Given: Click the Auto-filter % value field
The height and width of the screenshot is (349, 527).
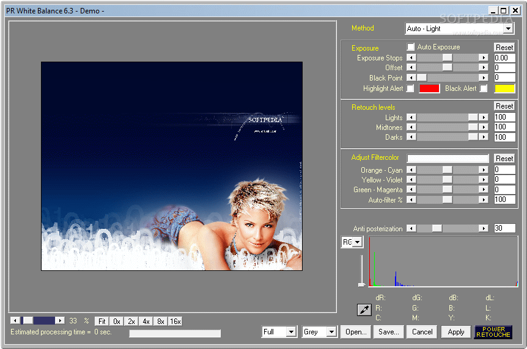Looking at the screenshot, I should coord(504,200).
